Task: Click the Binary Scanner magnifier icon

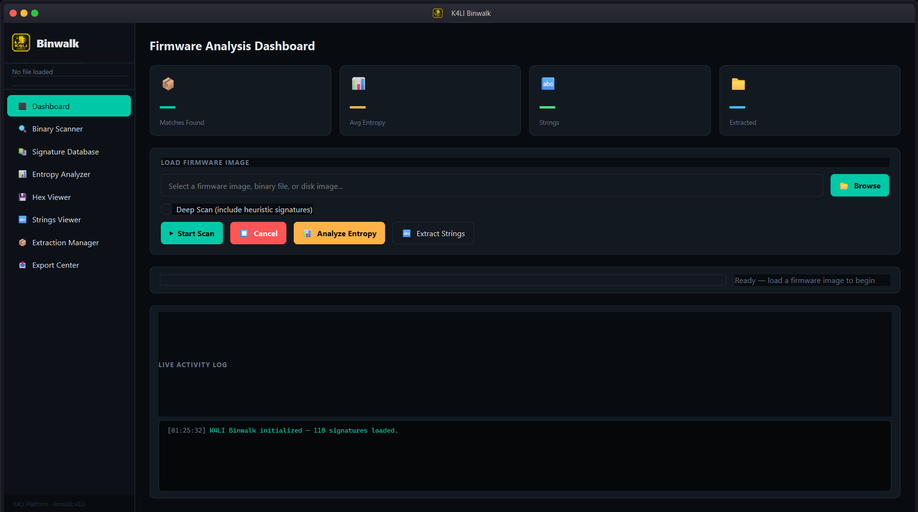Action: [22, 129]
